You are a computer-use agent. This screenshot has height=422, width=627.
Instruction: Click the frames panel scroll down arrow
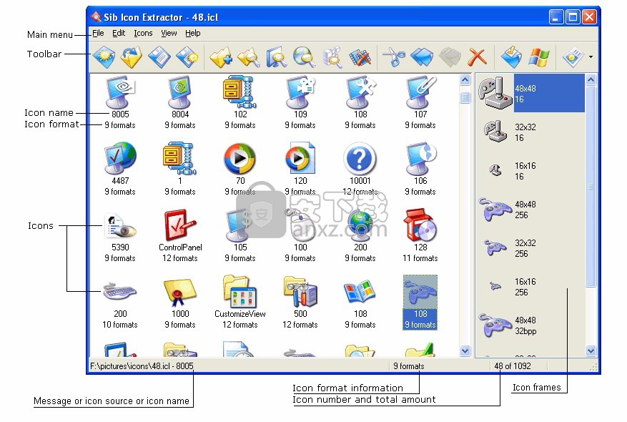coord(591,350)
